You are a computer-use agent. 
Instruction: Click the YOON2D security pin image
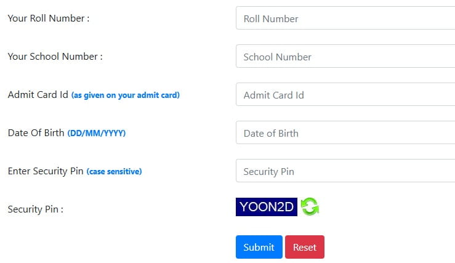click(x=266, y=206)
